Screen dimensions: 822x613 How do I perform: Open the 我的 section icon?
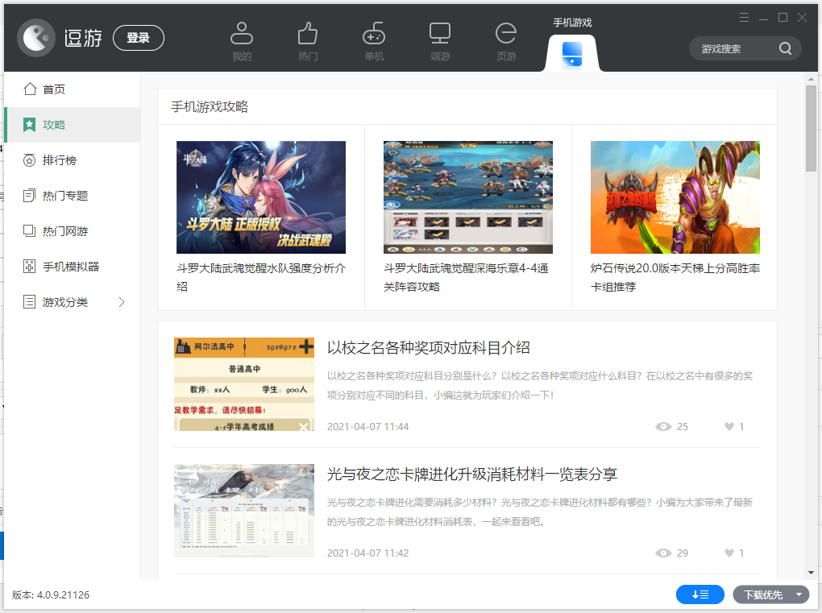click(x=242, y=41)
